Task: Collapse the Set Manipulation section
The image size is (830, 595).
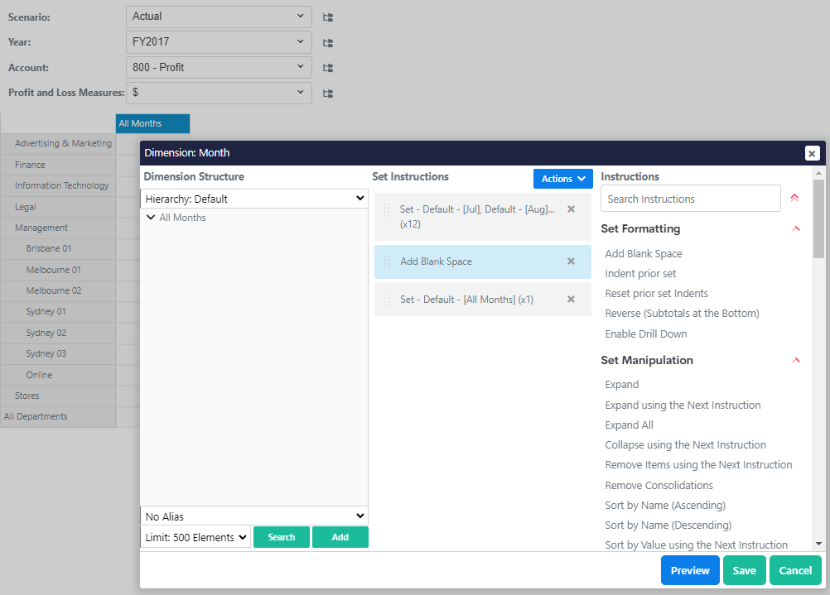Action: (x=796, y=361)
